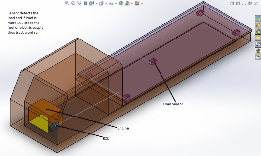Open the File Explorer folder tab

258,38
